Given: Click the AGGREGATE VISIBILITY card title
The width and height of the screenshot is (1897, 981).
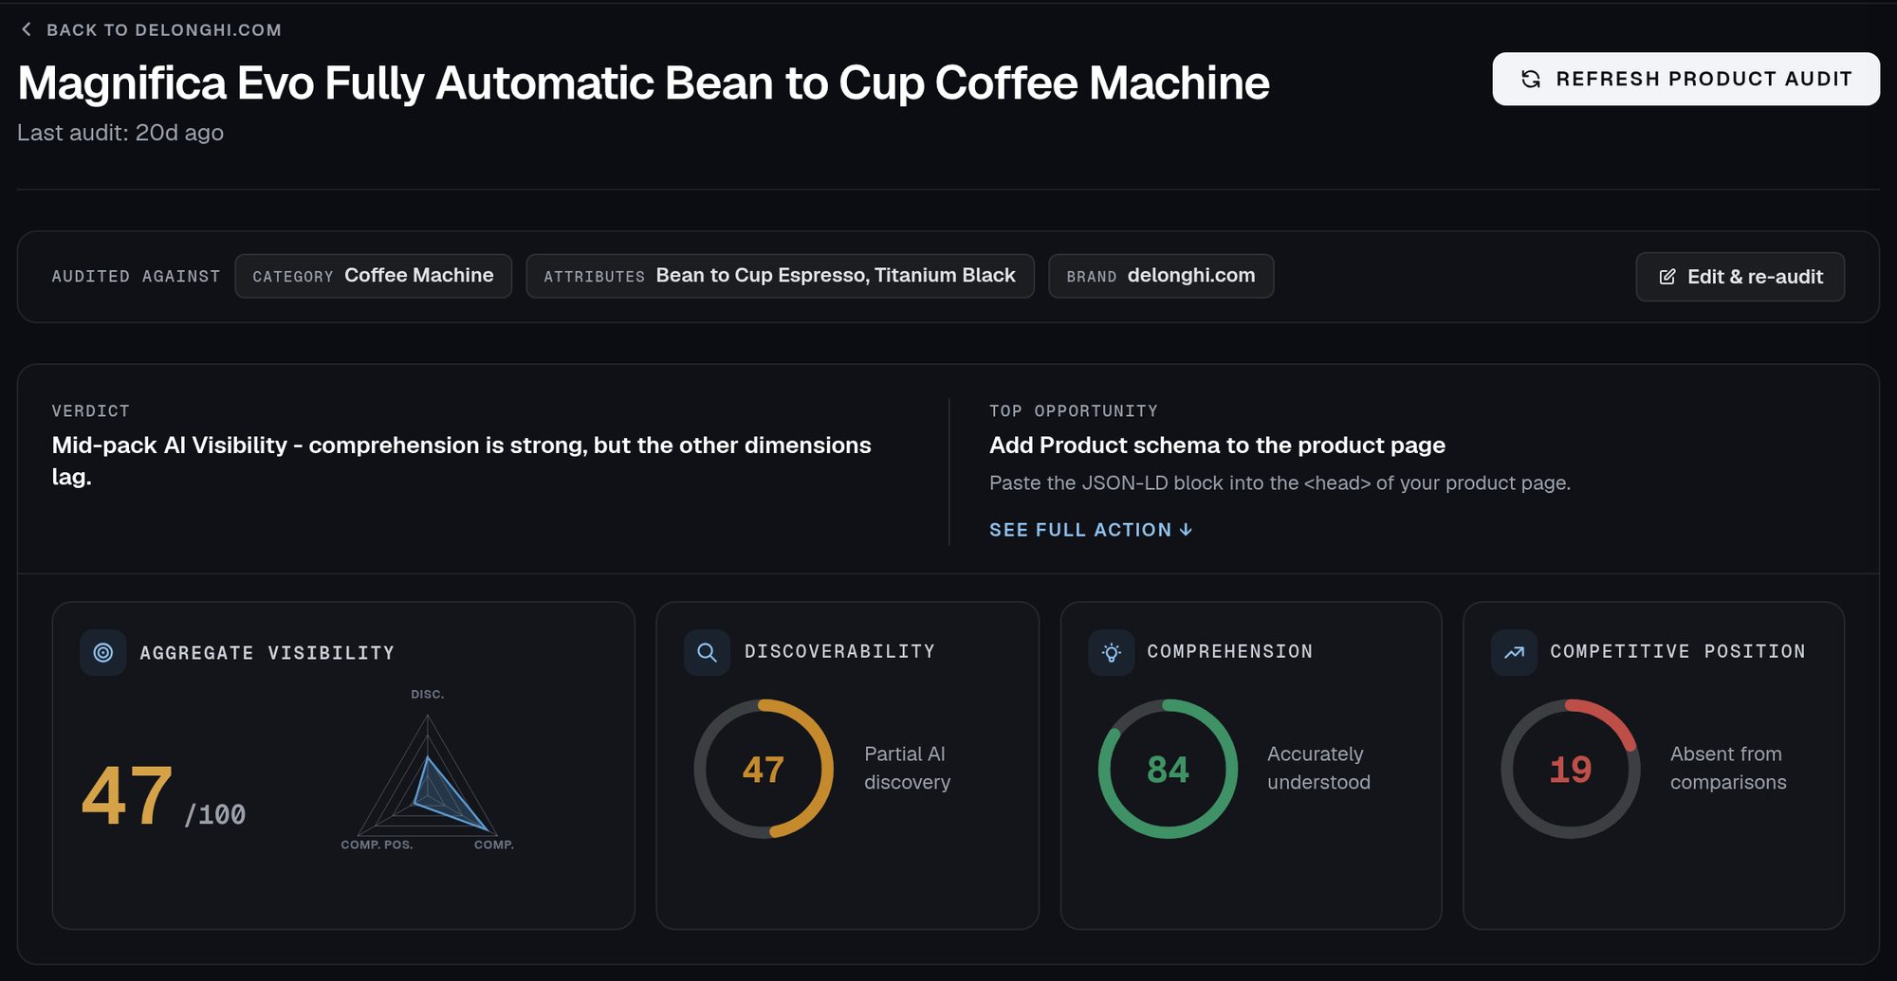Looking at the screenshot, I should pyautogui.click(x=267, y=653).
